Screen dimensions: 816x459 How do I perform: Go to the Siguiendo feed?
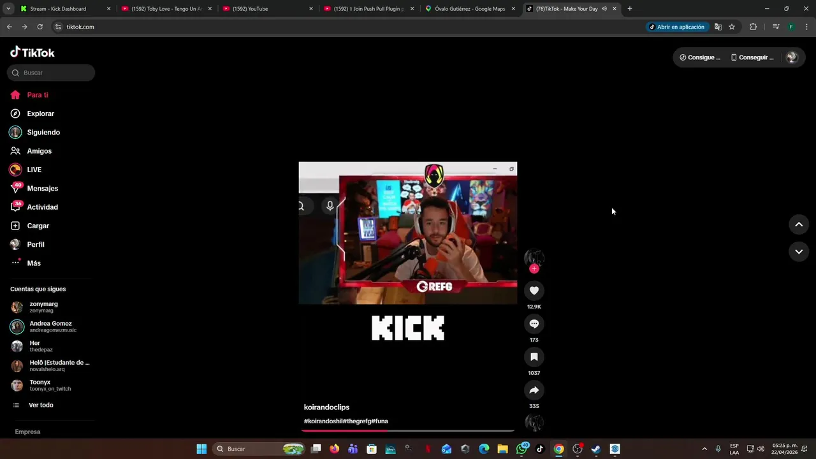[x=35, y=133]
